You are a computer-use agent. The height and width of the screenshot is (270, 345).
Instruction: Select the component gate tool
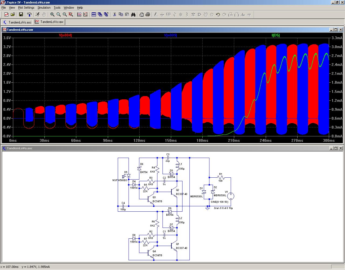point(199,15)
